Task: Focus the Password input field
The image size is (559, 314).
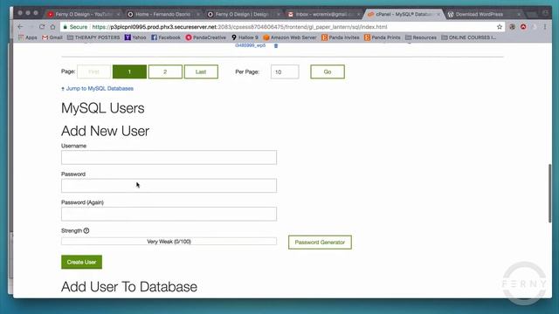Action: pos(169,186)
